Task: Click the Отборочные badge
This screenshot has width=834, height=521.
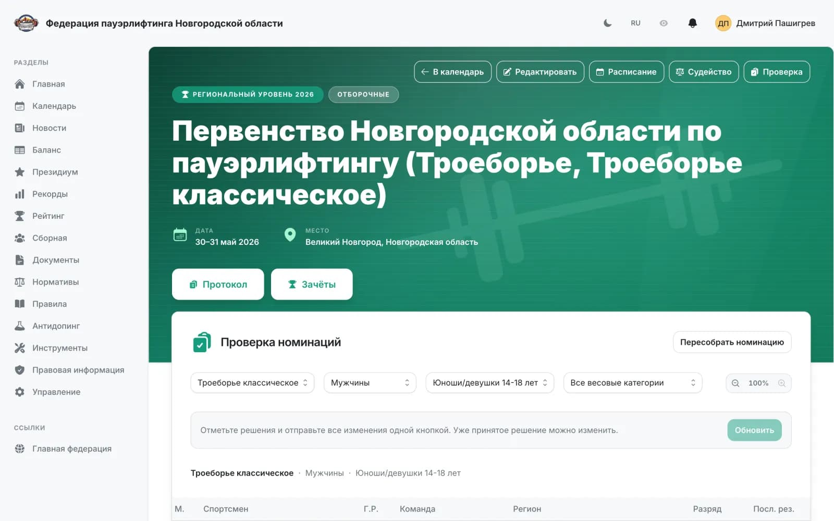Action: (x=363, y=94)
